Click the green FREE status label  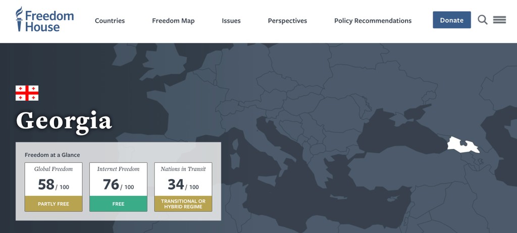click(118, 204)
